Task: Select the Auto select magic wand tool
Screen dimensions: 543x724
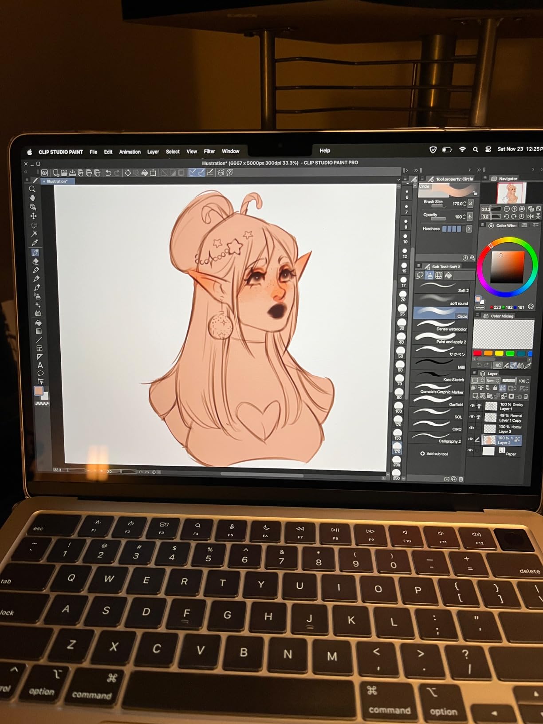Action: (x=34, y=234)
